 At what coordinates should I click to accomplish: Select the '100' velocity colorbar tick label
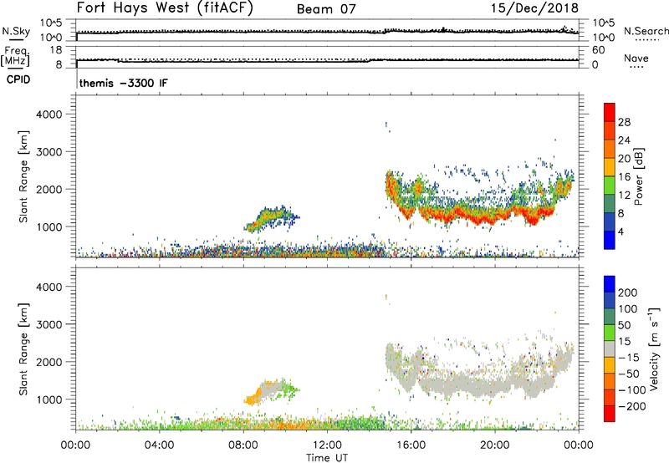(x=628, y=308)
